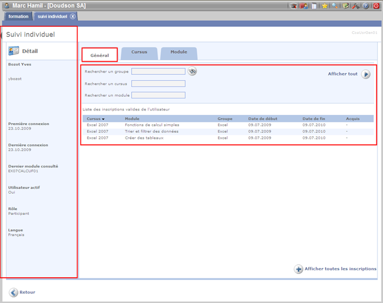Sort by the Cursus column header
The height and width of the screenshot is (303, 383).
click(96, 119)
